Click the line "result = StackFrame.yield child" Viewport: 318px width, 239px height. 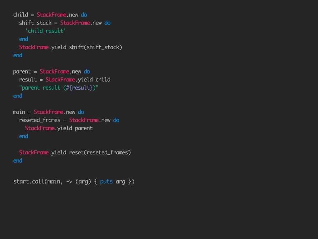point(65,80)
